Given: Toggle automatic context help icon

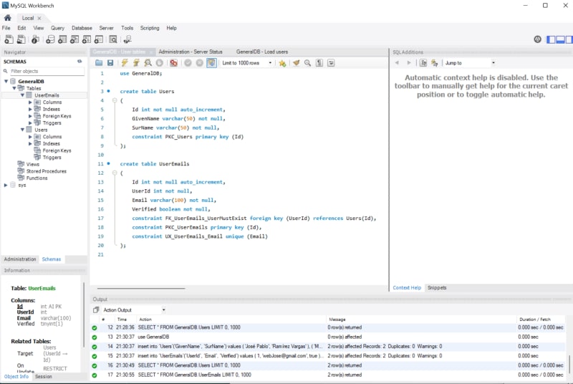Looking at the screenshot, I should tap(435, 63).
